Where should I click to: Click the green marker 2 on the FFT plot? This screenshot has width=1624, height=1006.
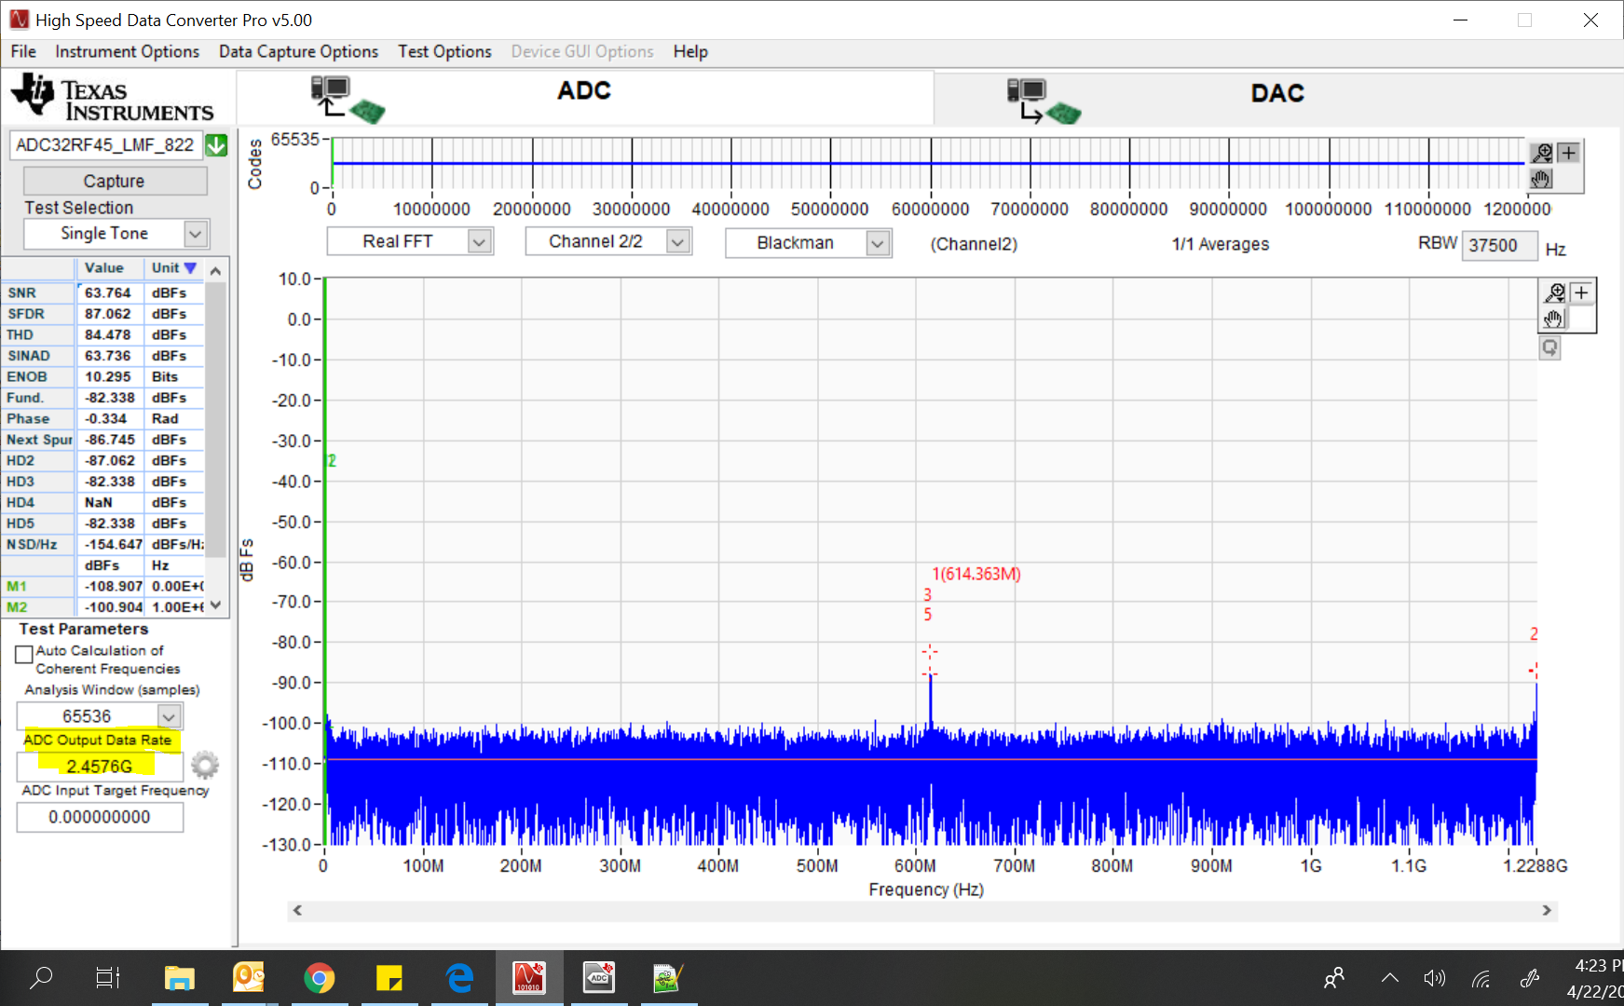(x=331, y=460)
